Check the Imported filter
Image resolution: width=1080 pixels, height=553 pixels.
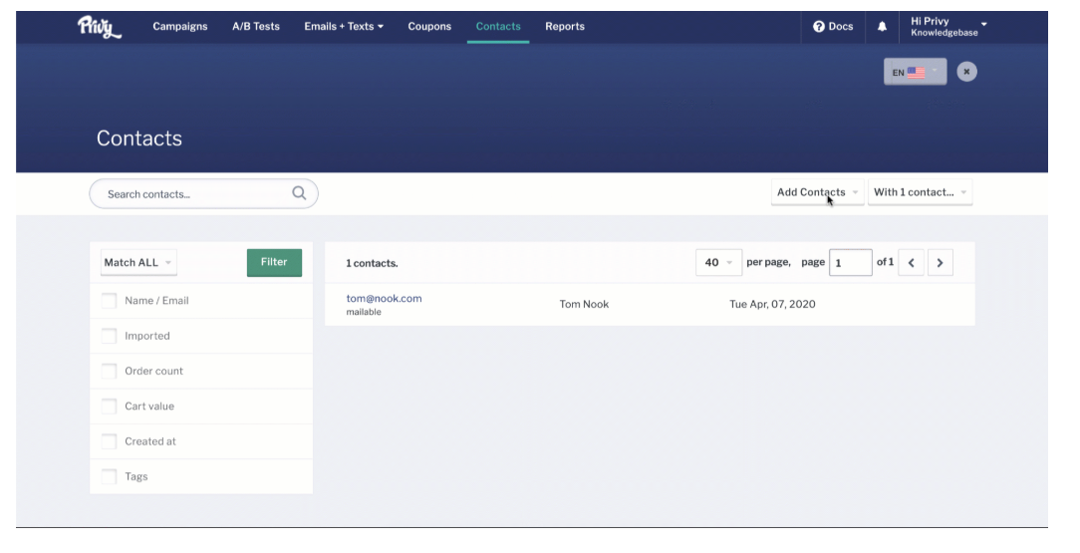point(109,336)
